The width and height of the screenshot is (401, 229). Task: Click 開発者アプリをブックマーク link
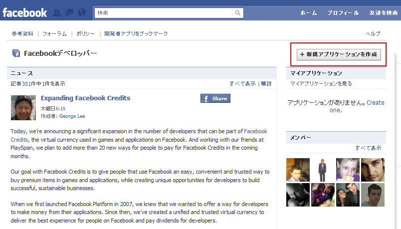point(136,34)
